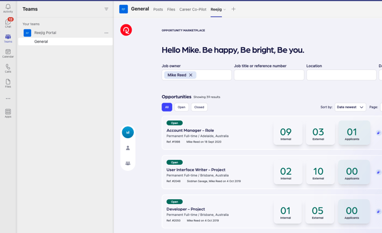Switch to the Posts tab
Screen dimensions: 382x233
pyautogui.click(x=158, y=9)
